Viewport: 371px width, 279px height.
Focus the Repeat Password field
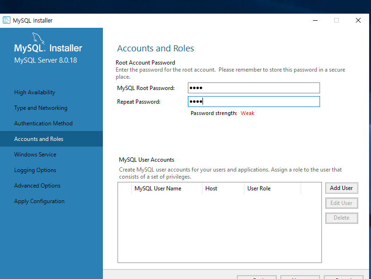253,102
